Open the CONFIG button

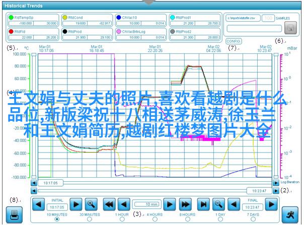tap(234, 41)
